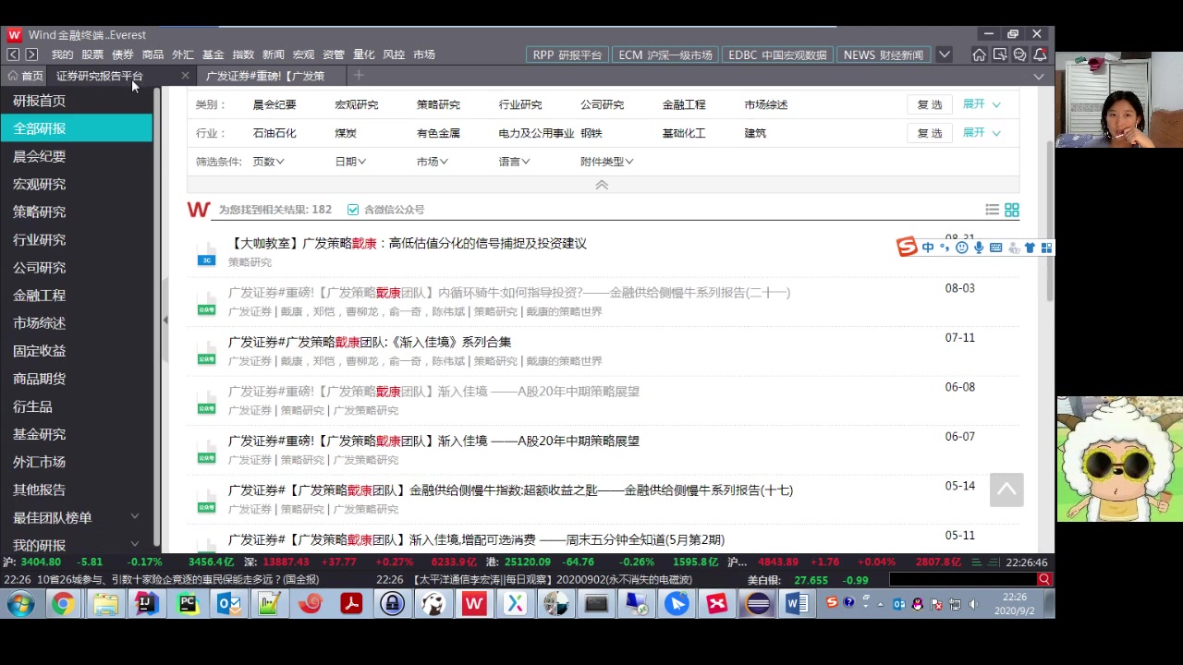
Task: Expand 最佳团队榜单 in the sidebar
Action: click(x=134, y=517)
